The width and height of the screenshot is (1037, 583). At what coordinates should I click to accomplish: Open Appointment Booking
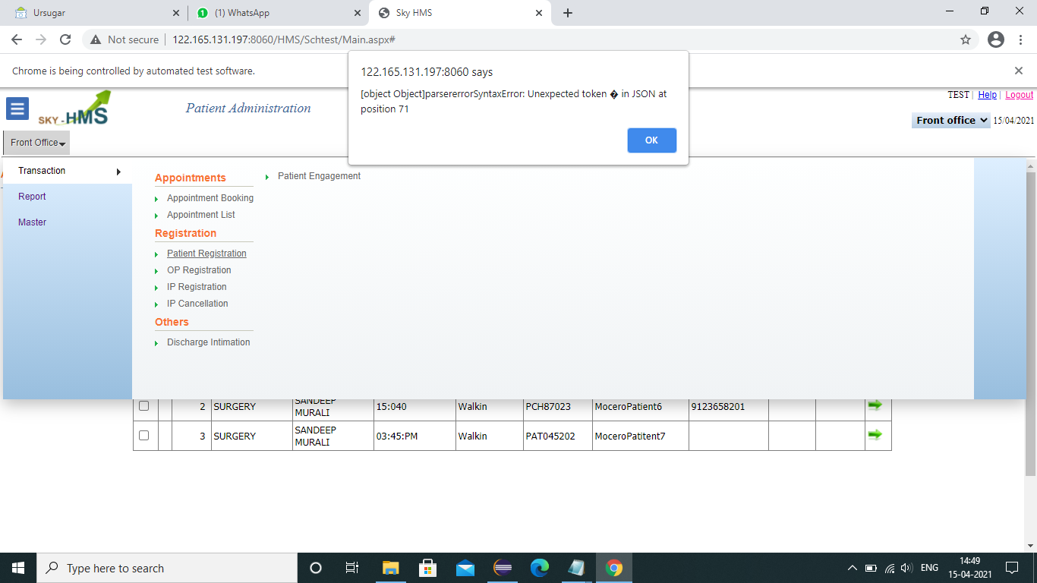[210, 198]
